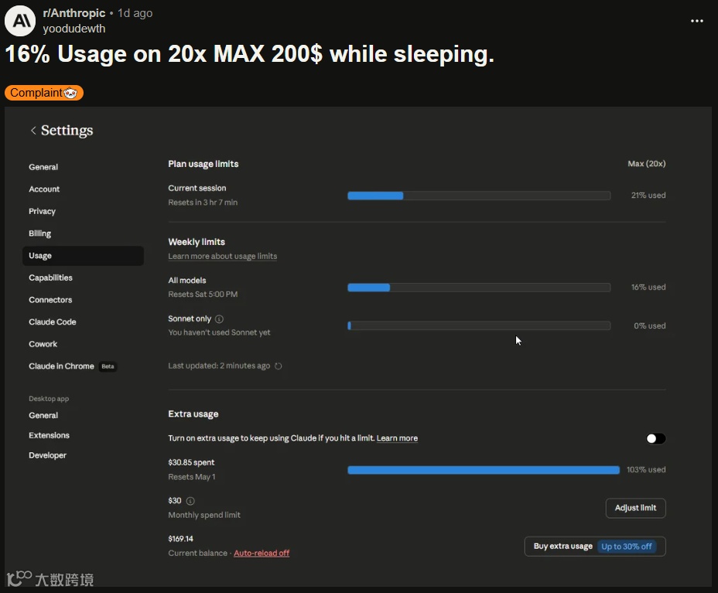Open Learn more about usage limits link
Screen dimensions: 718x593
point(222,256)
